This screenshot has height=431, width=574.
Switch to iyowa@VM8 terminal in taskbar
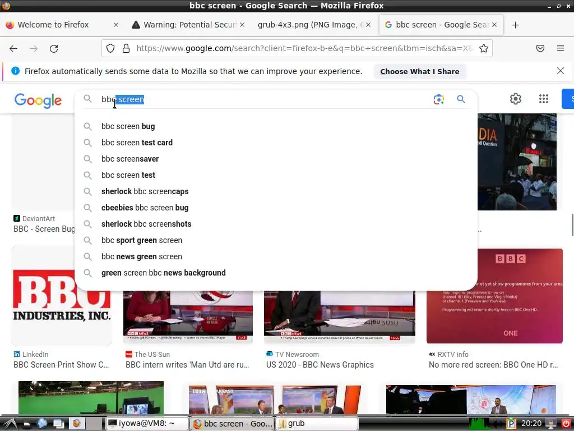coord(147,424)
